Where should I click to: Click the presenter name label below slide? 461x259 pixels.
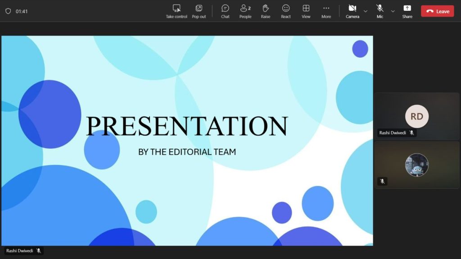point(19,251)
